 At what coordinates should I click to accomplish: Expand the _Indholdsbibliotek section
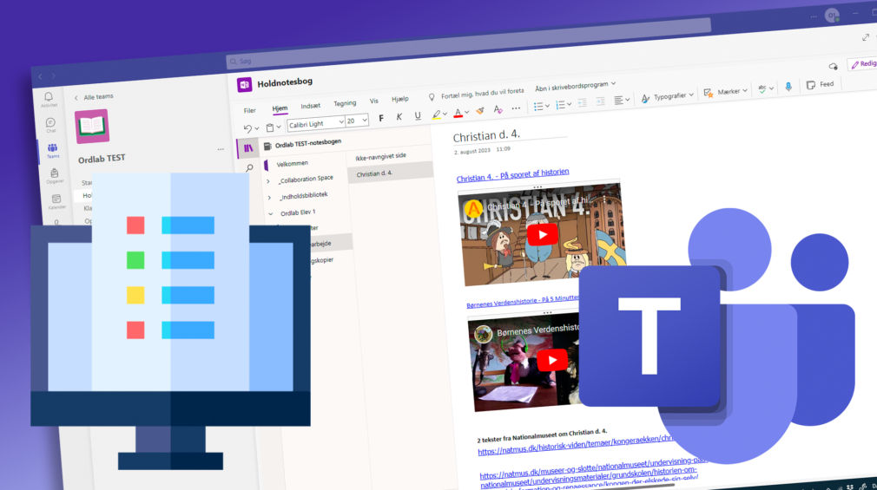coord(269,197)
